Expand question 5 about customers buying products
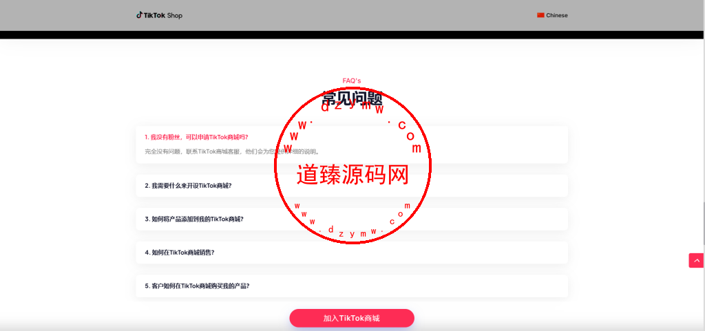The image size is (705, 331). (x=352, y=286)
